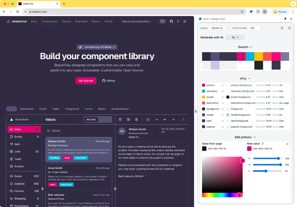Reply to William Smith's email

point(157,120)
